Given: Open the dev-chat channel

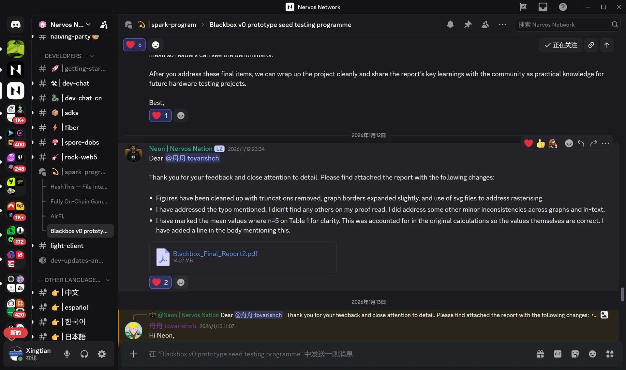Looking at the screenshot, I should coord(76,83).
